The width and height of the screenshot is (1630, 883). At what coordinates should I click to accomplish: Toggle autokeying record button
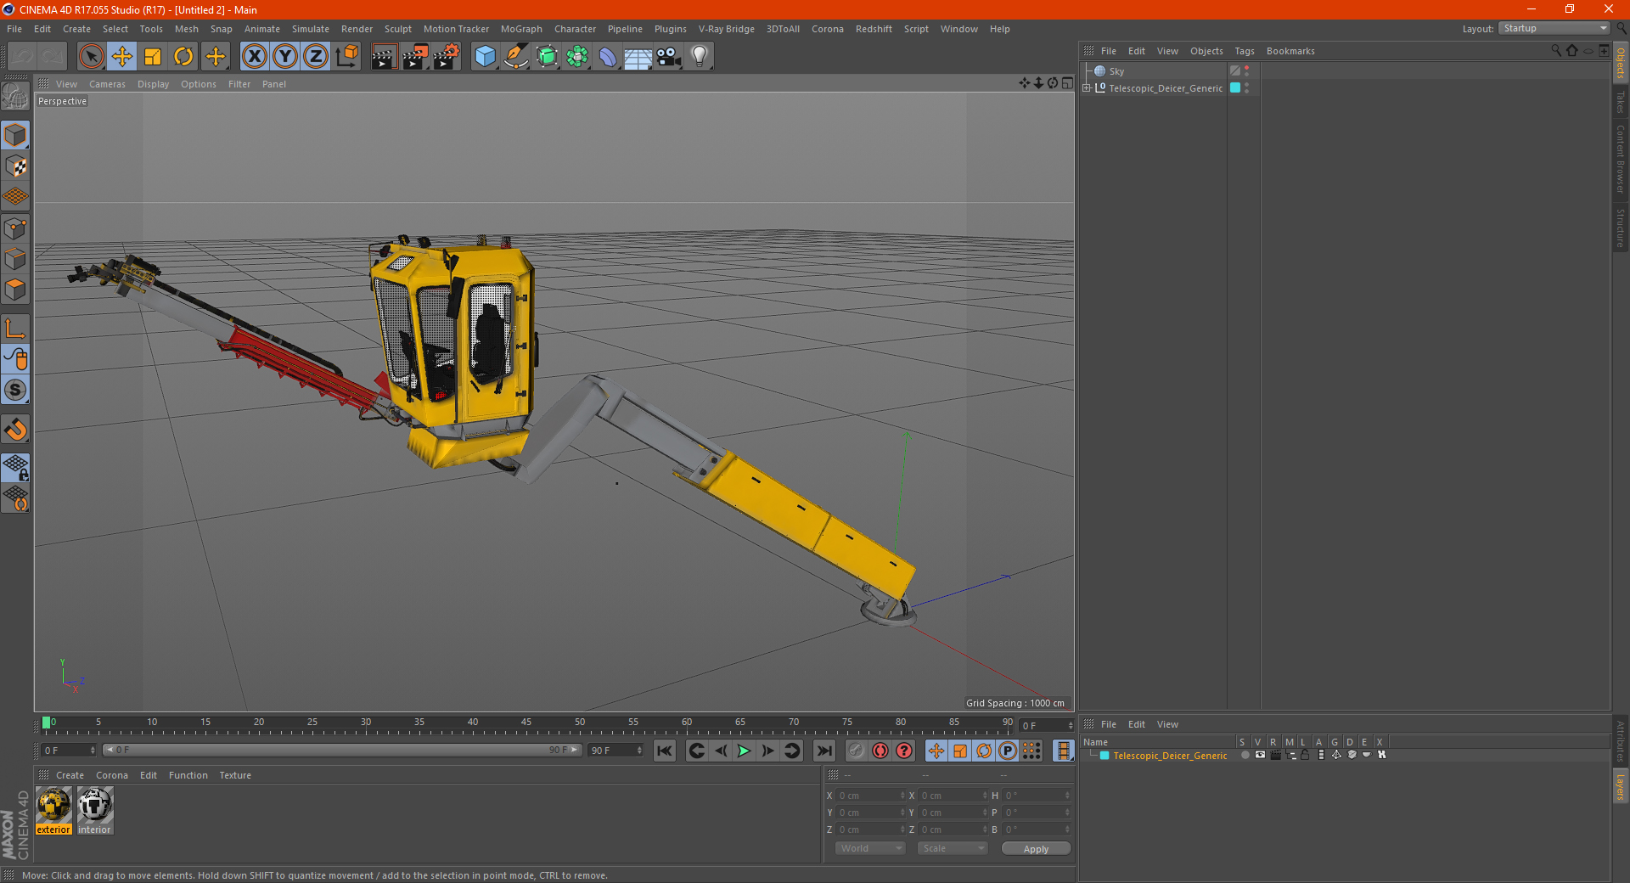(880, 751)
